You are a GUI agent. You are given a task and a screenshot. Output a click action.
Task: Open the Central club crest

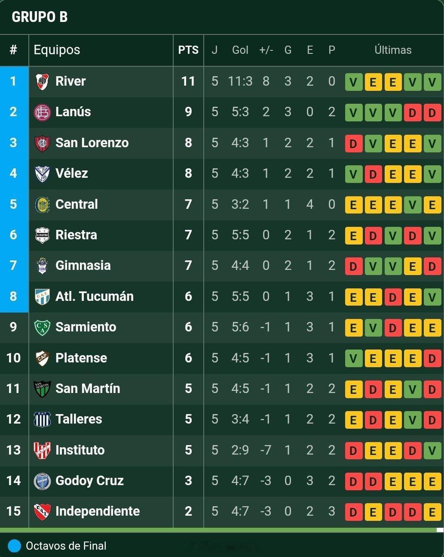point(42,204)
